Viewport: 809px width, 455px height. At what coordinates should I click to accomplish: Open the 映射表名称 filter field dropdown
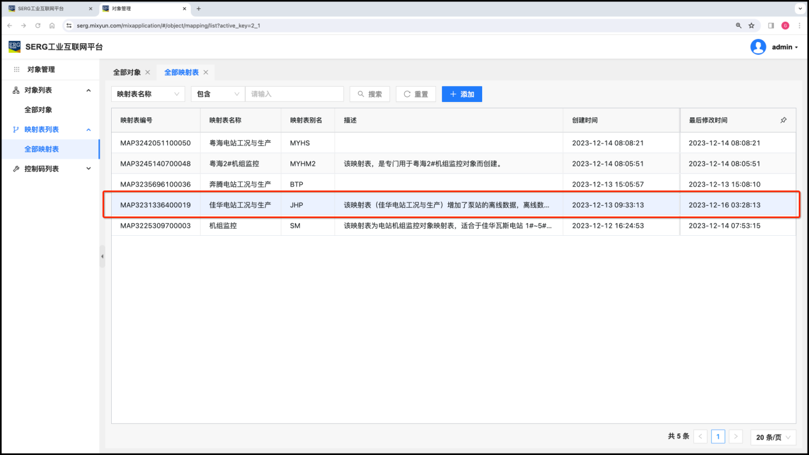click(148, 94)
